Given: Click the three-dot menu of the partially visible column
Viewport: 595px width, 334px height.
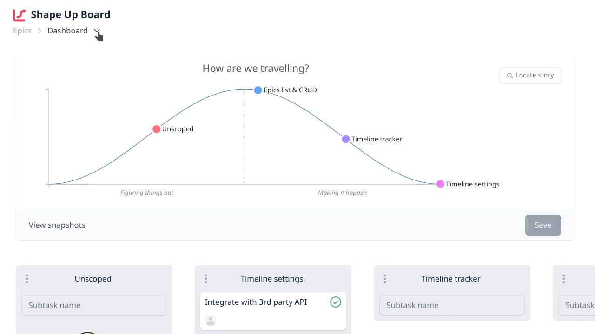Looking at the screenshot, I should 564,279.
